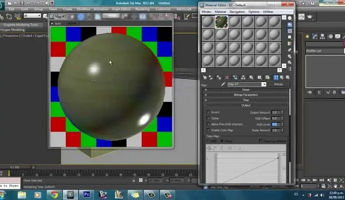This screenshot has width=345, height=200.
Task: Reset map to default red X icon
Action: coord(227,77)
